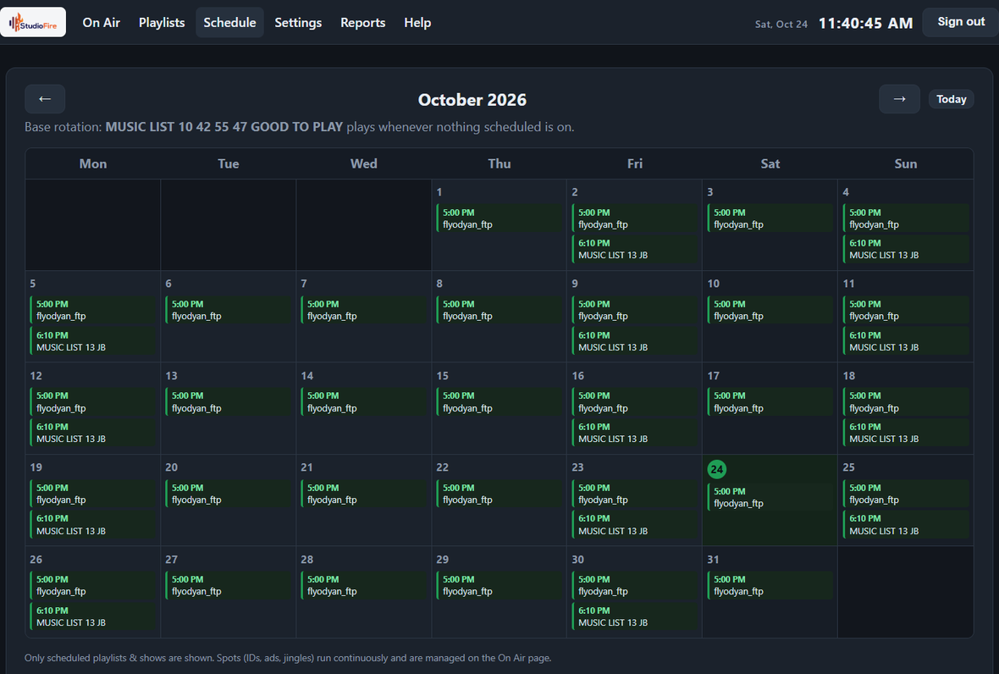Open the On Air page
Image resolution: width=999 pixels, height=674 pixels.
pos(102,22)
